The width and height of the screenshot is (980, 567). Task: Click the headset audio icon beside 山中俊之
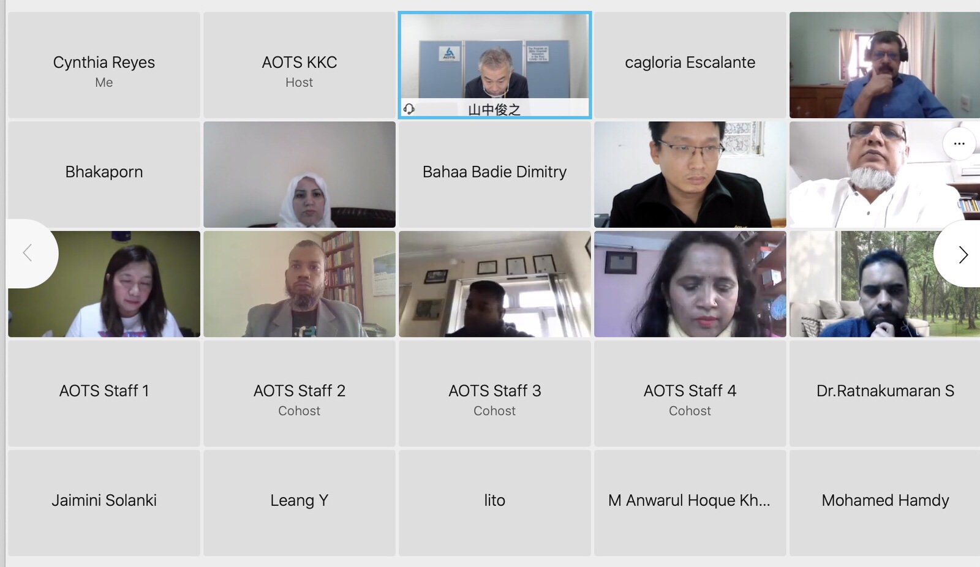click(x=409, y=109)
